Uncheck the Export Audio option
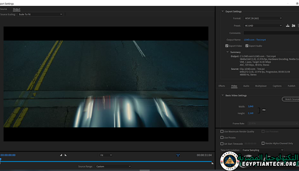Image resolution: width=299 pixels, height=171 pixels. (247, 46)
